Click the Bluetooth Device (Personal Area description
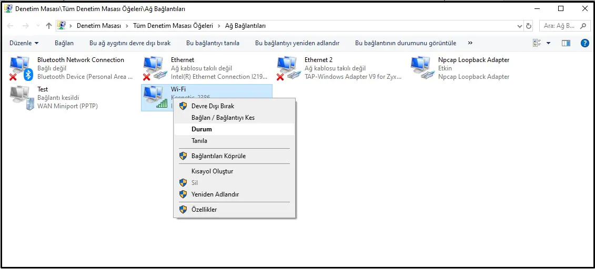The image size is (595, 269). point(85,77)
